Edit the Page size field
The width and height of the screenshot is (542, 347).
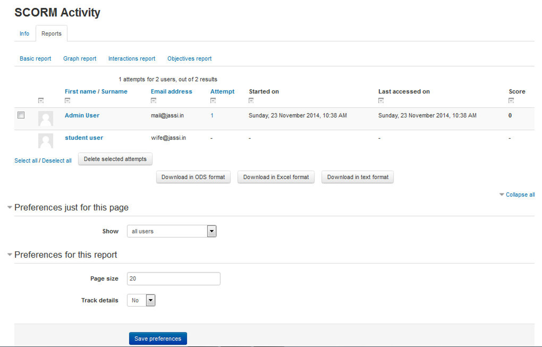(x=173, y=278)
